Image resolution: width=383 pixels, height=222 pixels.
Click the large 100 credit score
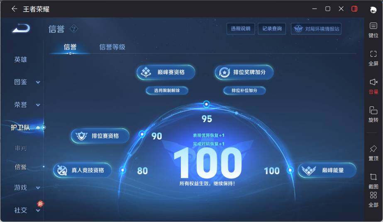[x=207, y=163]
